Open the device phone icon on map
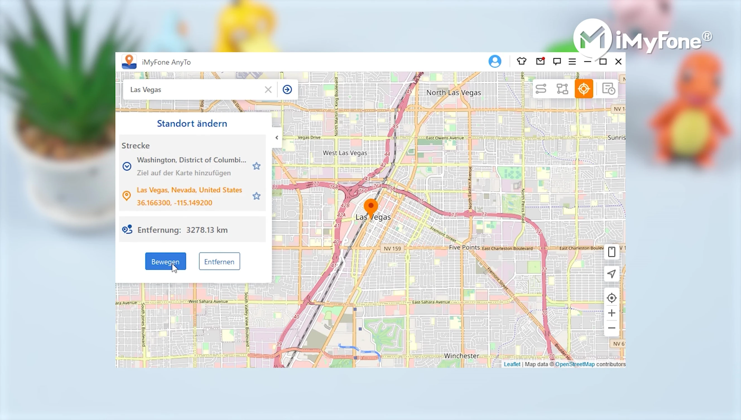Image resolution: width=741 pixels, height=420 pixels. (612, 252)
